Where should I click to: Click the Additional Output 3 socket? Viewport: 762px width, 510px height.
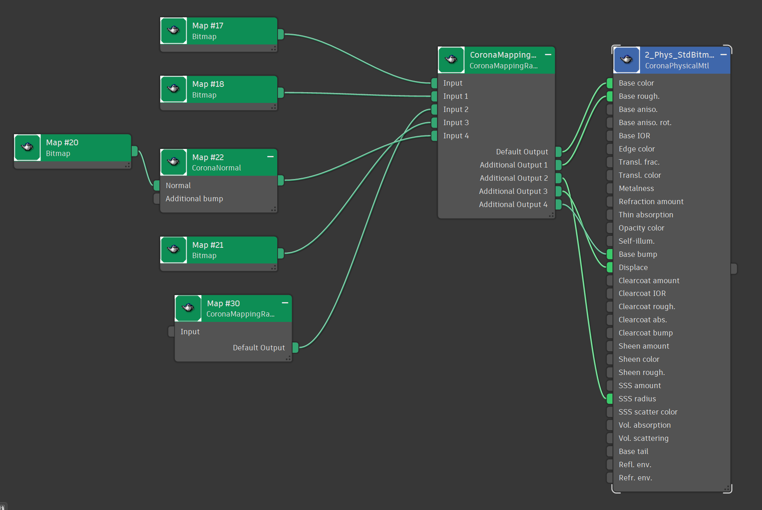(x=559, y=191)
